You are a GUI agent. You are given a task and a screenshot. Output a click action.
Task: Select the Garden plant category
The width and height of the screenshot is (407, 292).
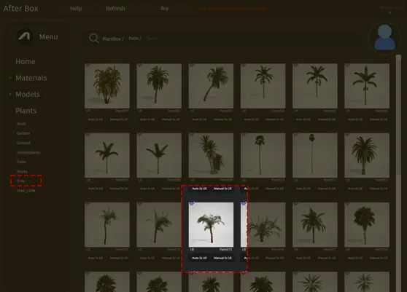(x=23, y=133)
